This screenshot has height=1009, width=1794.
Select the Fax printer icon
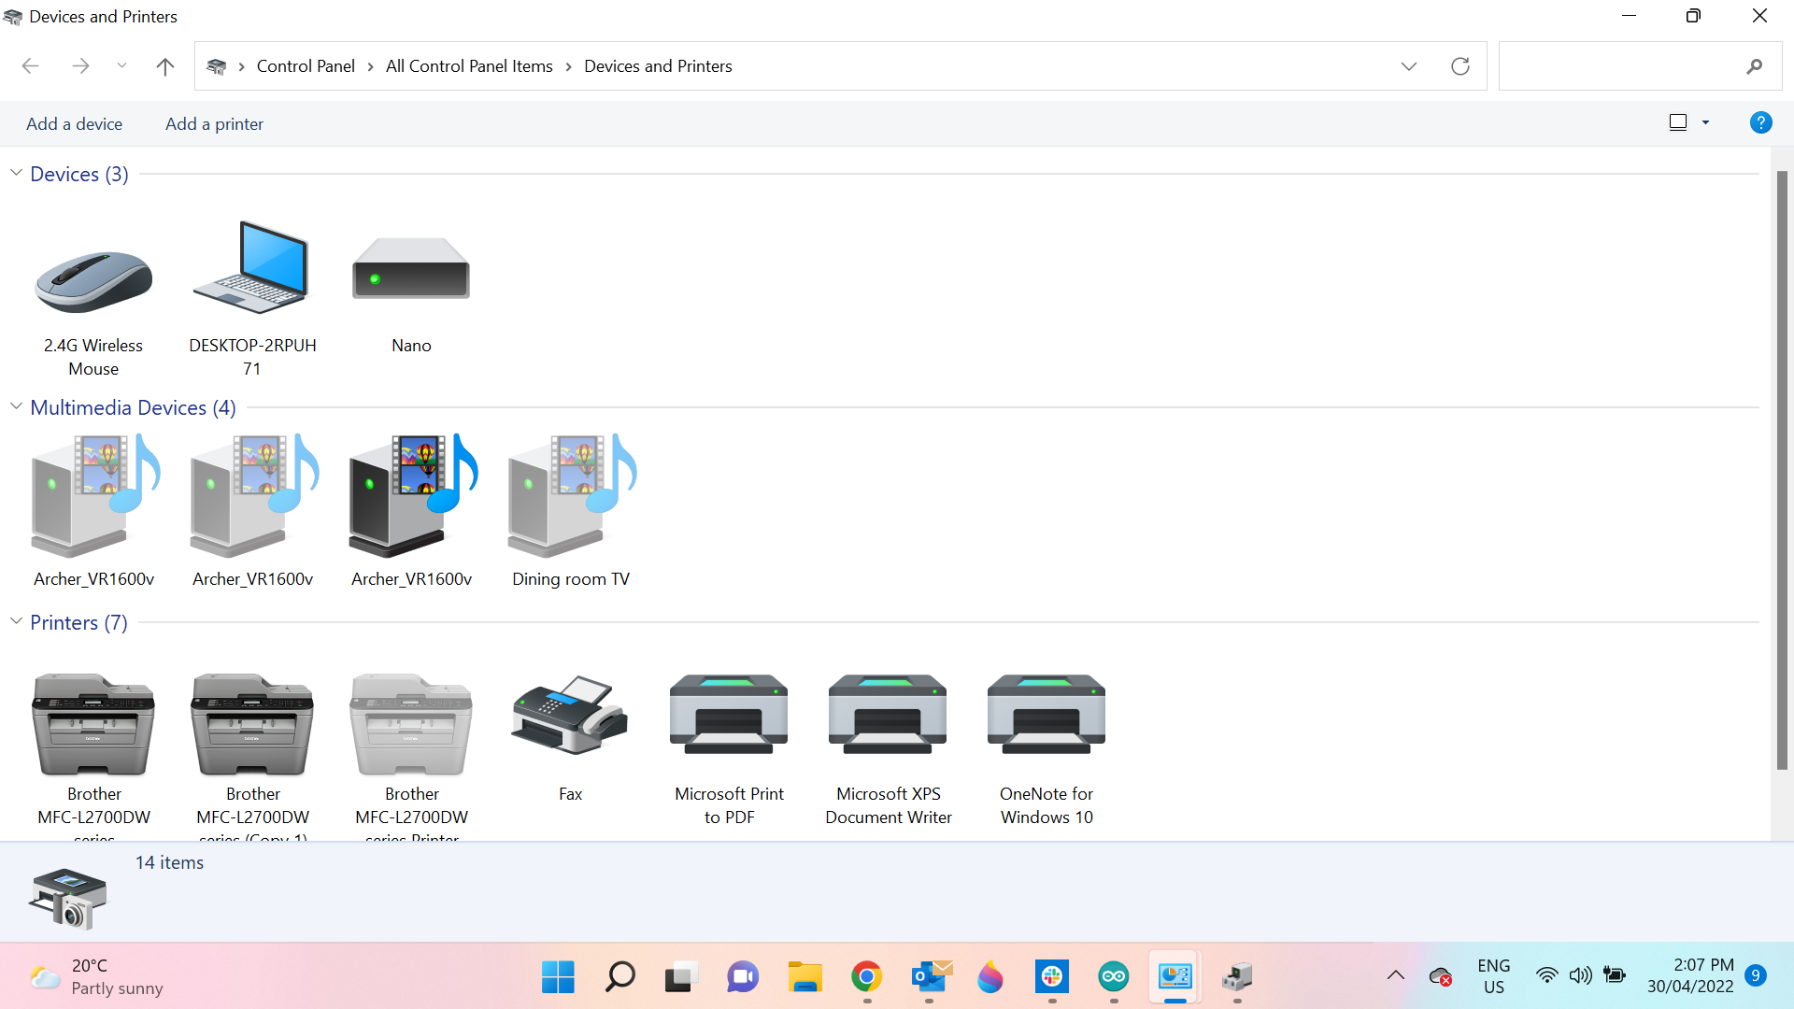pos(570,718)
